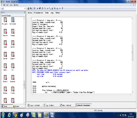Click the 'options nocleanup;' log line
The image size is (137, 118).
[x=49, y=86]
